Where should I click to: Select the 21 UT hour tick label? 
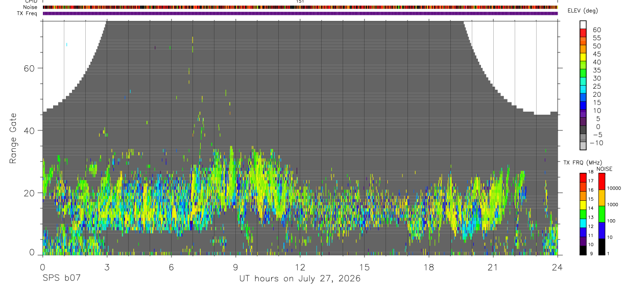[493, 267]
